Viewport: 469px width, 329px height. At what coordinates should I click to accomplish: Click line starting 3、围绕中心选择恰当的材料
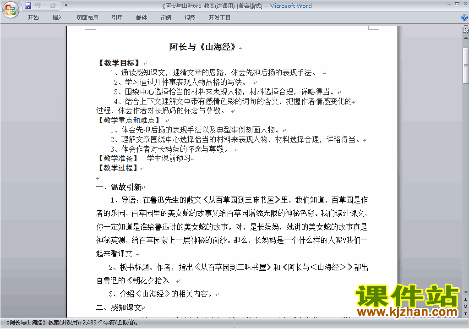point(225,92)
